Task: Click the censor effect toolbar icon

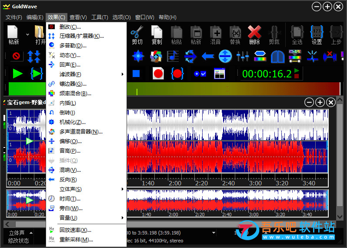Action: (16, 56)
